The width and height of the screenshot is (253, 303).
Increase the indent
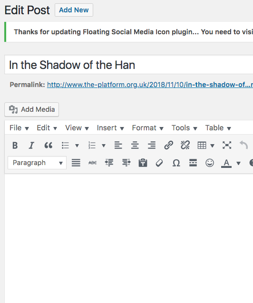pyautogui.click(x=126, y=163)
